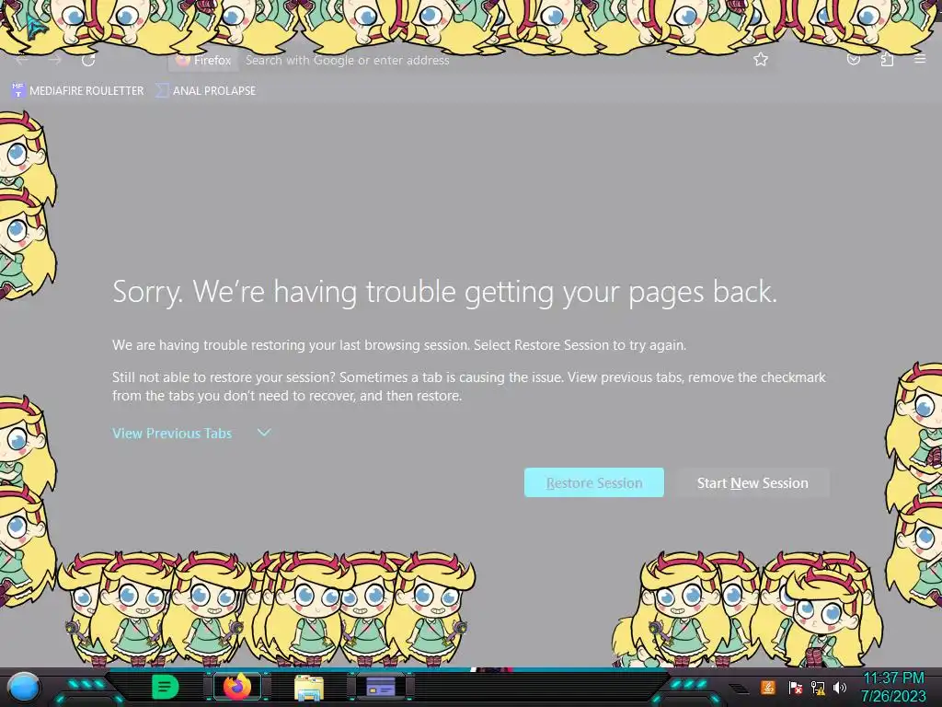Open the volume speaker tray icon

tap(840, 687)
